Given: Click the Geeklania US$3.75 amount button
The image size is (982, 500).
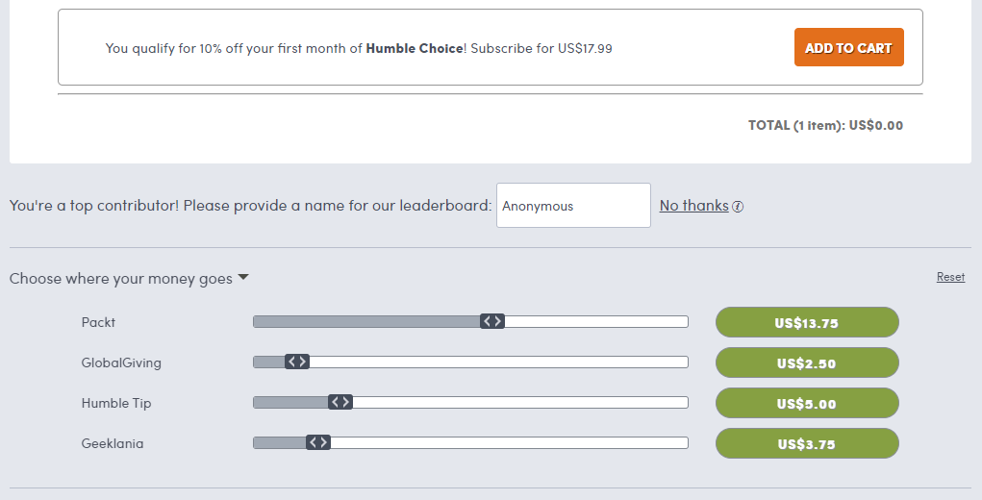Looking at the screenshot, I should click(807, 443).
